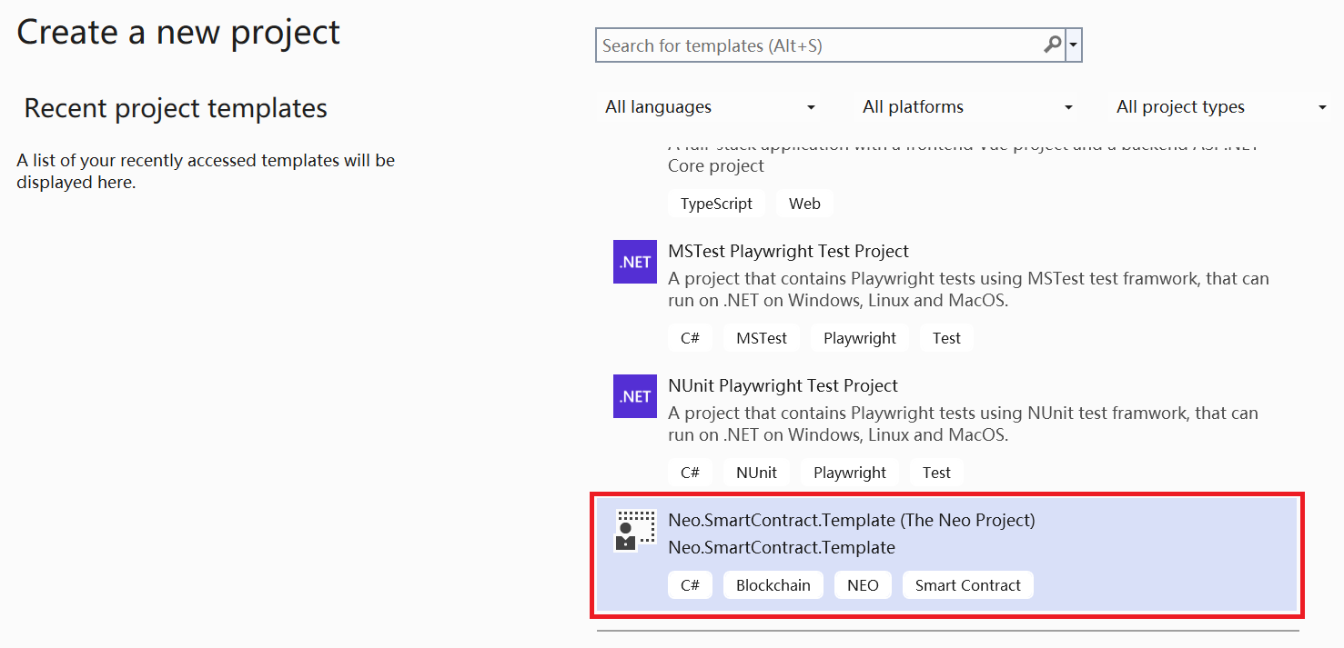
Task: Click the NUnit Playwright project description text
Action: click(x=963, y=424)
